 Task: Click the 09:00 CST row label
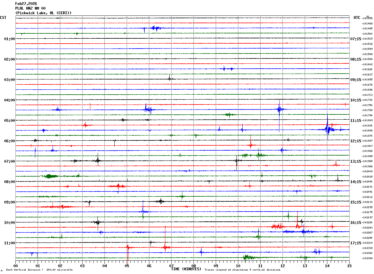click(9, 202)
